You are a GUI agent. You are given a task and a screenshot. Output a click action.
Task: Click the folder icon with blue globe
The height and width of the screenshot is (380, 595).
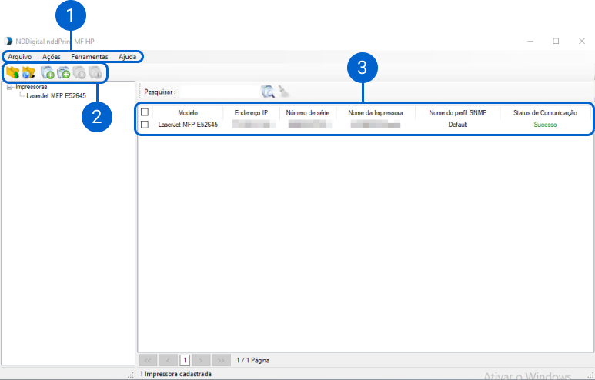click(x=28, y=73)
